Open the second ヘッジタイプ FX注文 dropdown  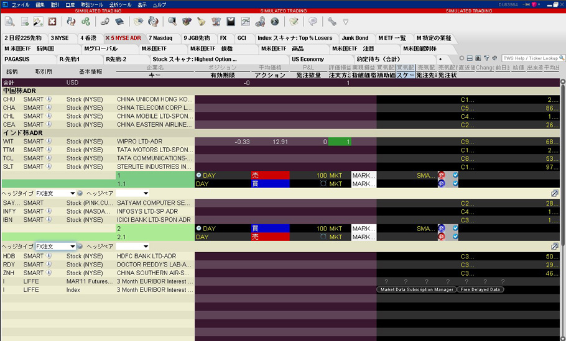coord(55,246)
